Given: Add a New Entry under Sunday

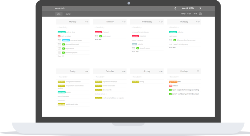Looking at the screenshot, I should [x=137, y=77].
